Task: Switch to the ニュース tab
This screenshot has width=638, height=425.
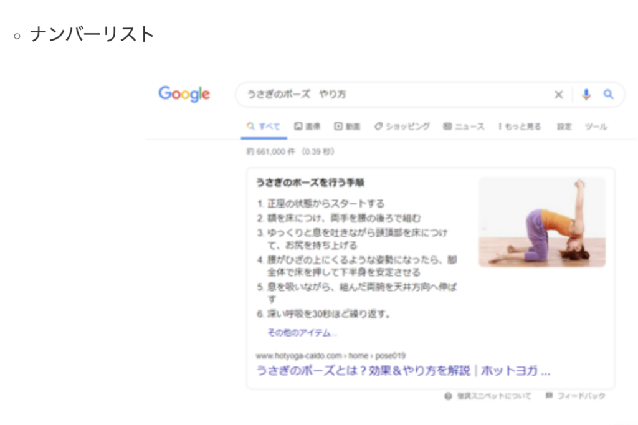Action: click(x=464, y=127)
